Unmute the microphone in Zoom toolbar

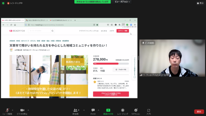pos(7,110)
